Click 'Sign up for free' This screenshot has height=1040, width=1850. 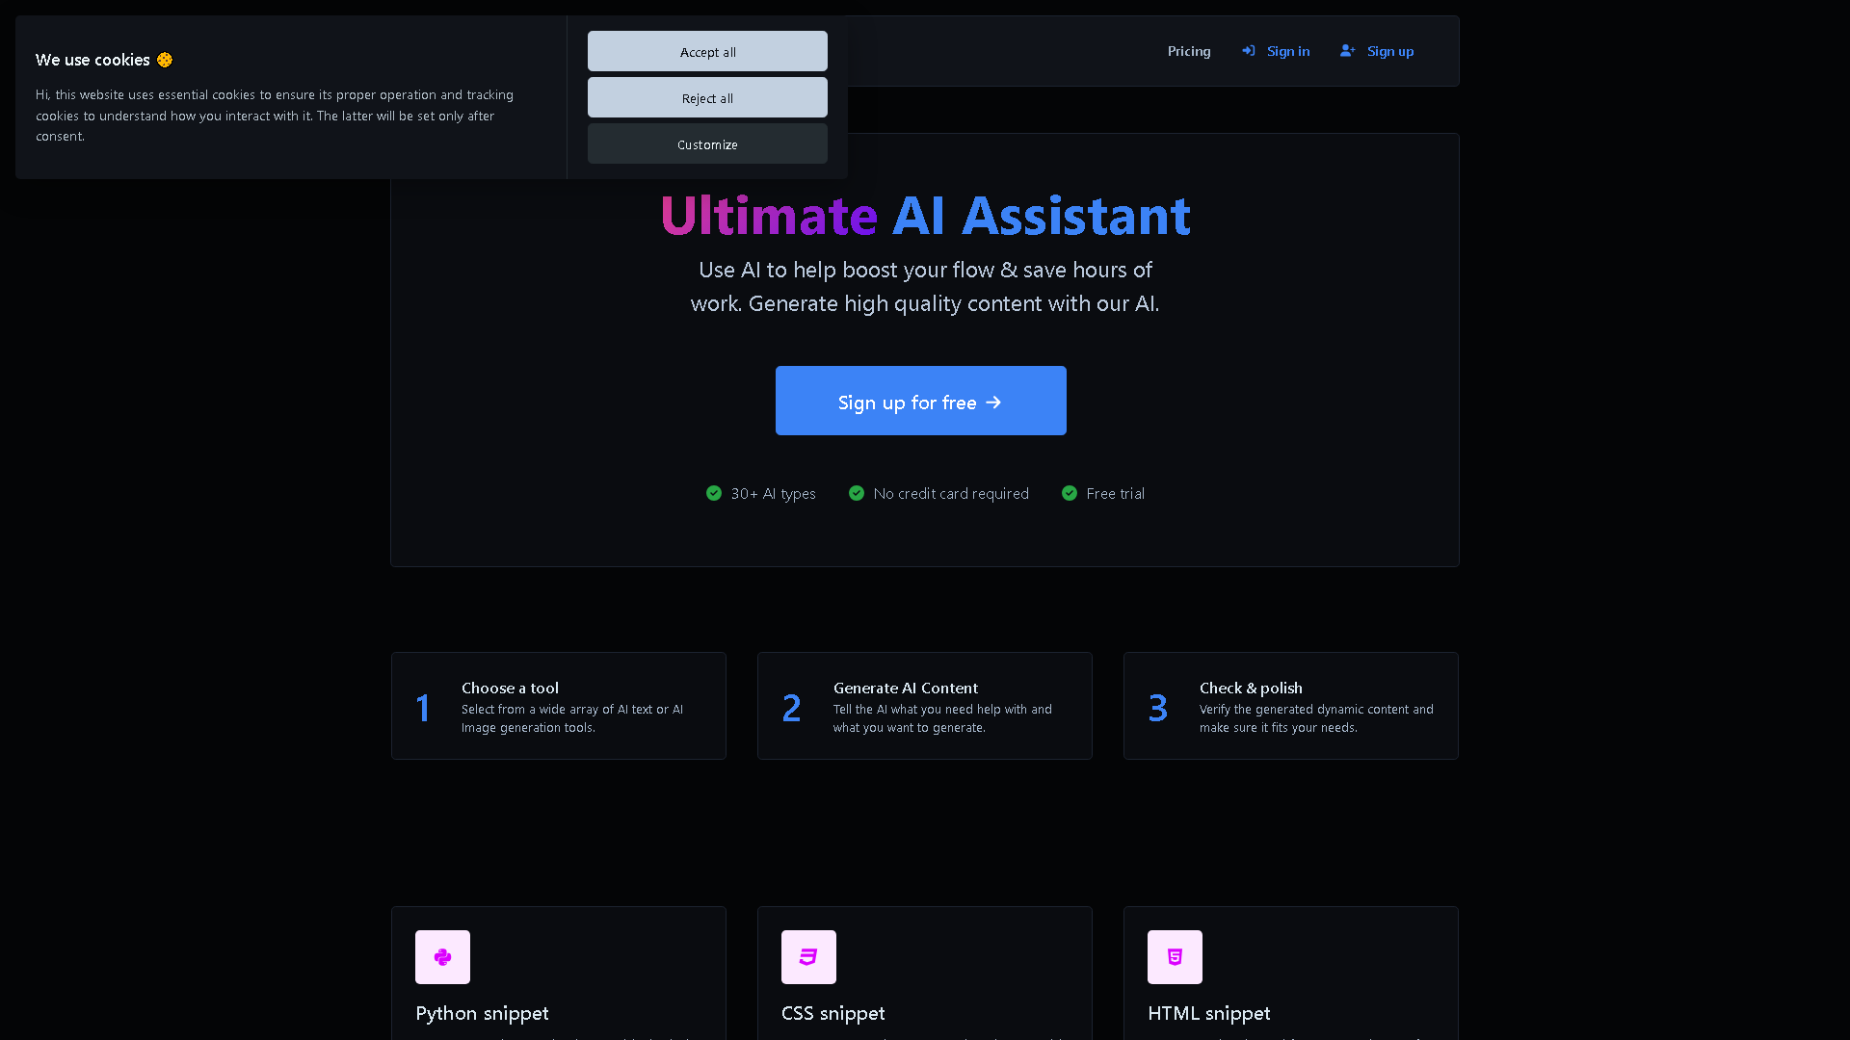tap(920, 401)
